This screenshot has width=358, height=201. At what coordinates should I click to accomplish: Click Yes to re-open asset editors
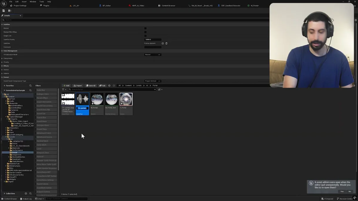(342, 191)
